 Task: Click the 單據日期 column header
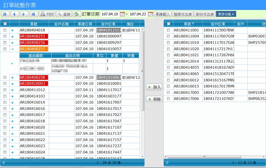[85, 24]
